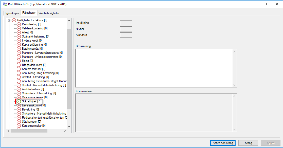283x148 pixels.
Task: Collapse the Rättigheter för faktura tree root
Action: [9, 20]
